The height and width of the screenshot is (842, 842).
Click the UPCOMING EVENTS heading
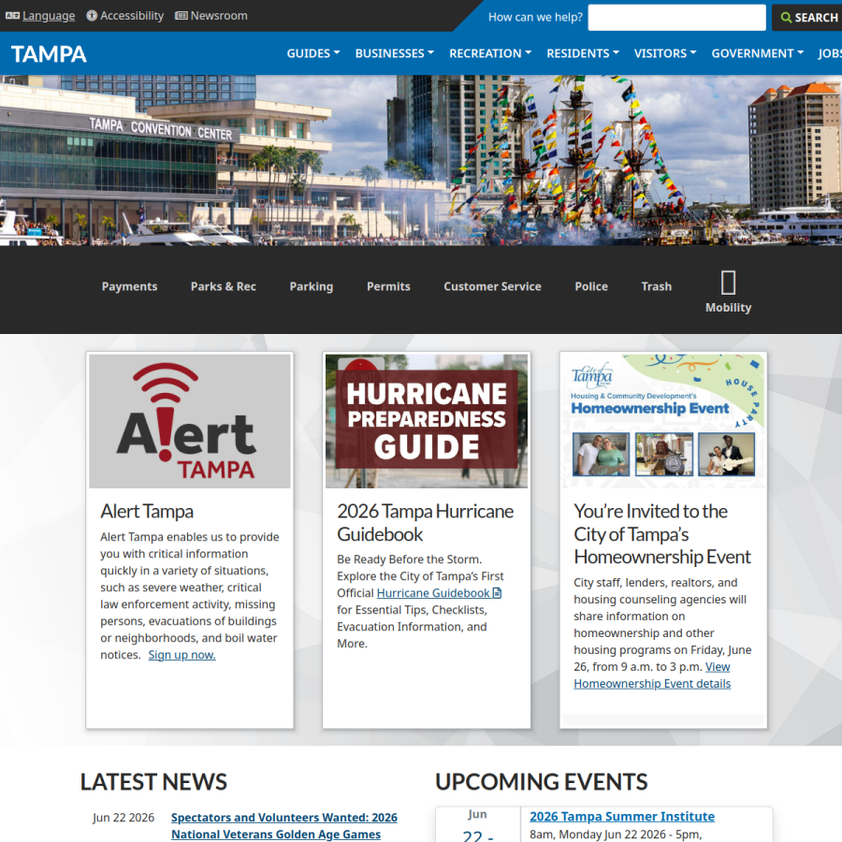542,782
